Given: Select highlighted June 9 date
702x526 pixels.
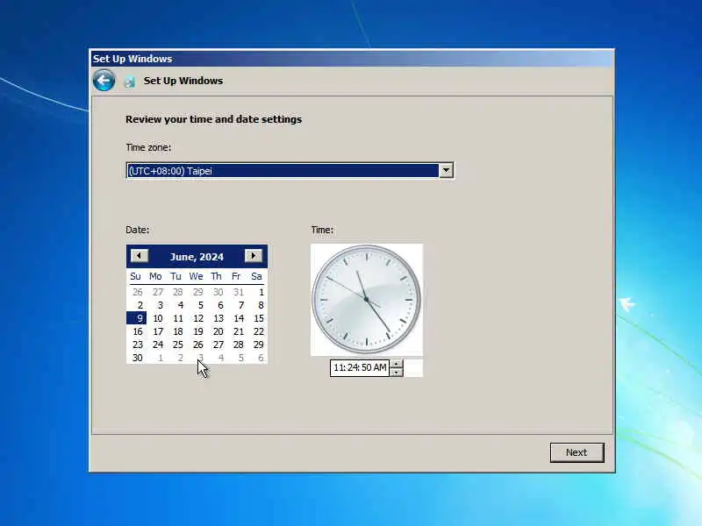Looking at the screenshot, I should point(137,318).
